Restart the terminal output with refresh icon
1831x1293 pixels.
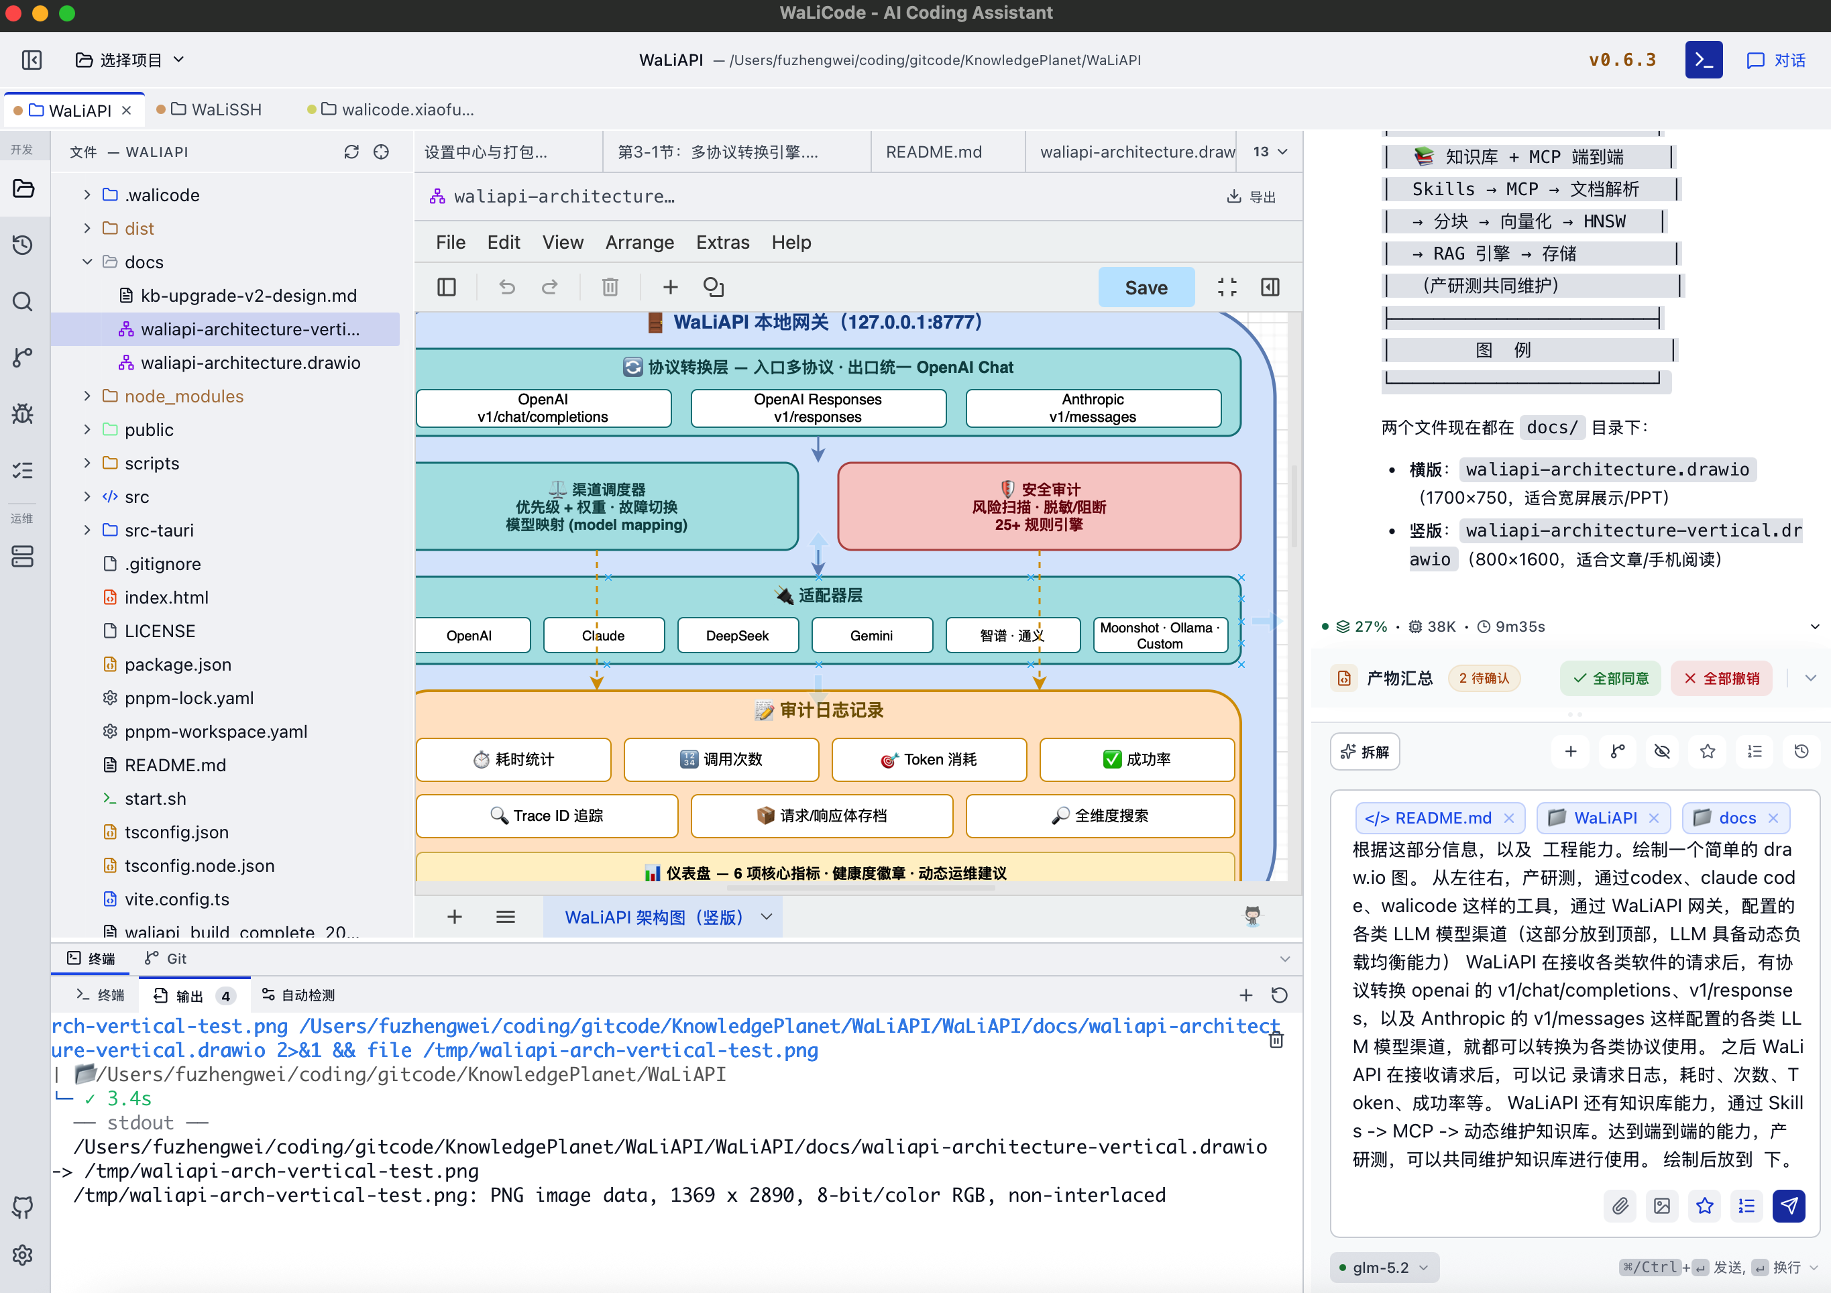[1279, 995]
